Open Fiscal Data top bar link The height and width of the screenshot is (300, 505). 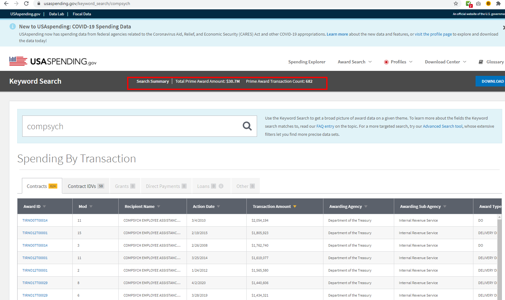[82, 14]
